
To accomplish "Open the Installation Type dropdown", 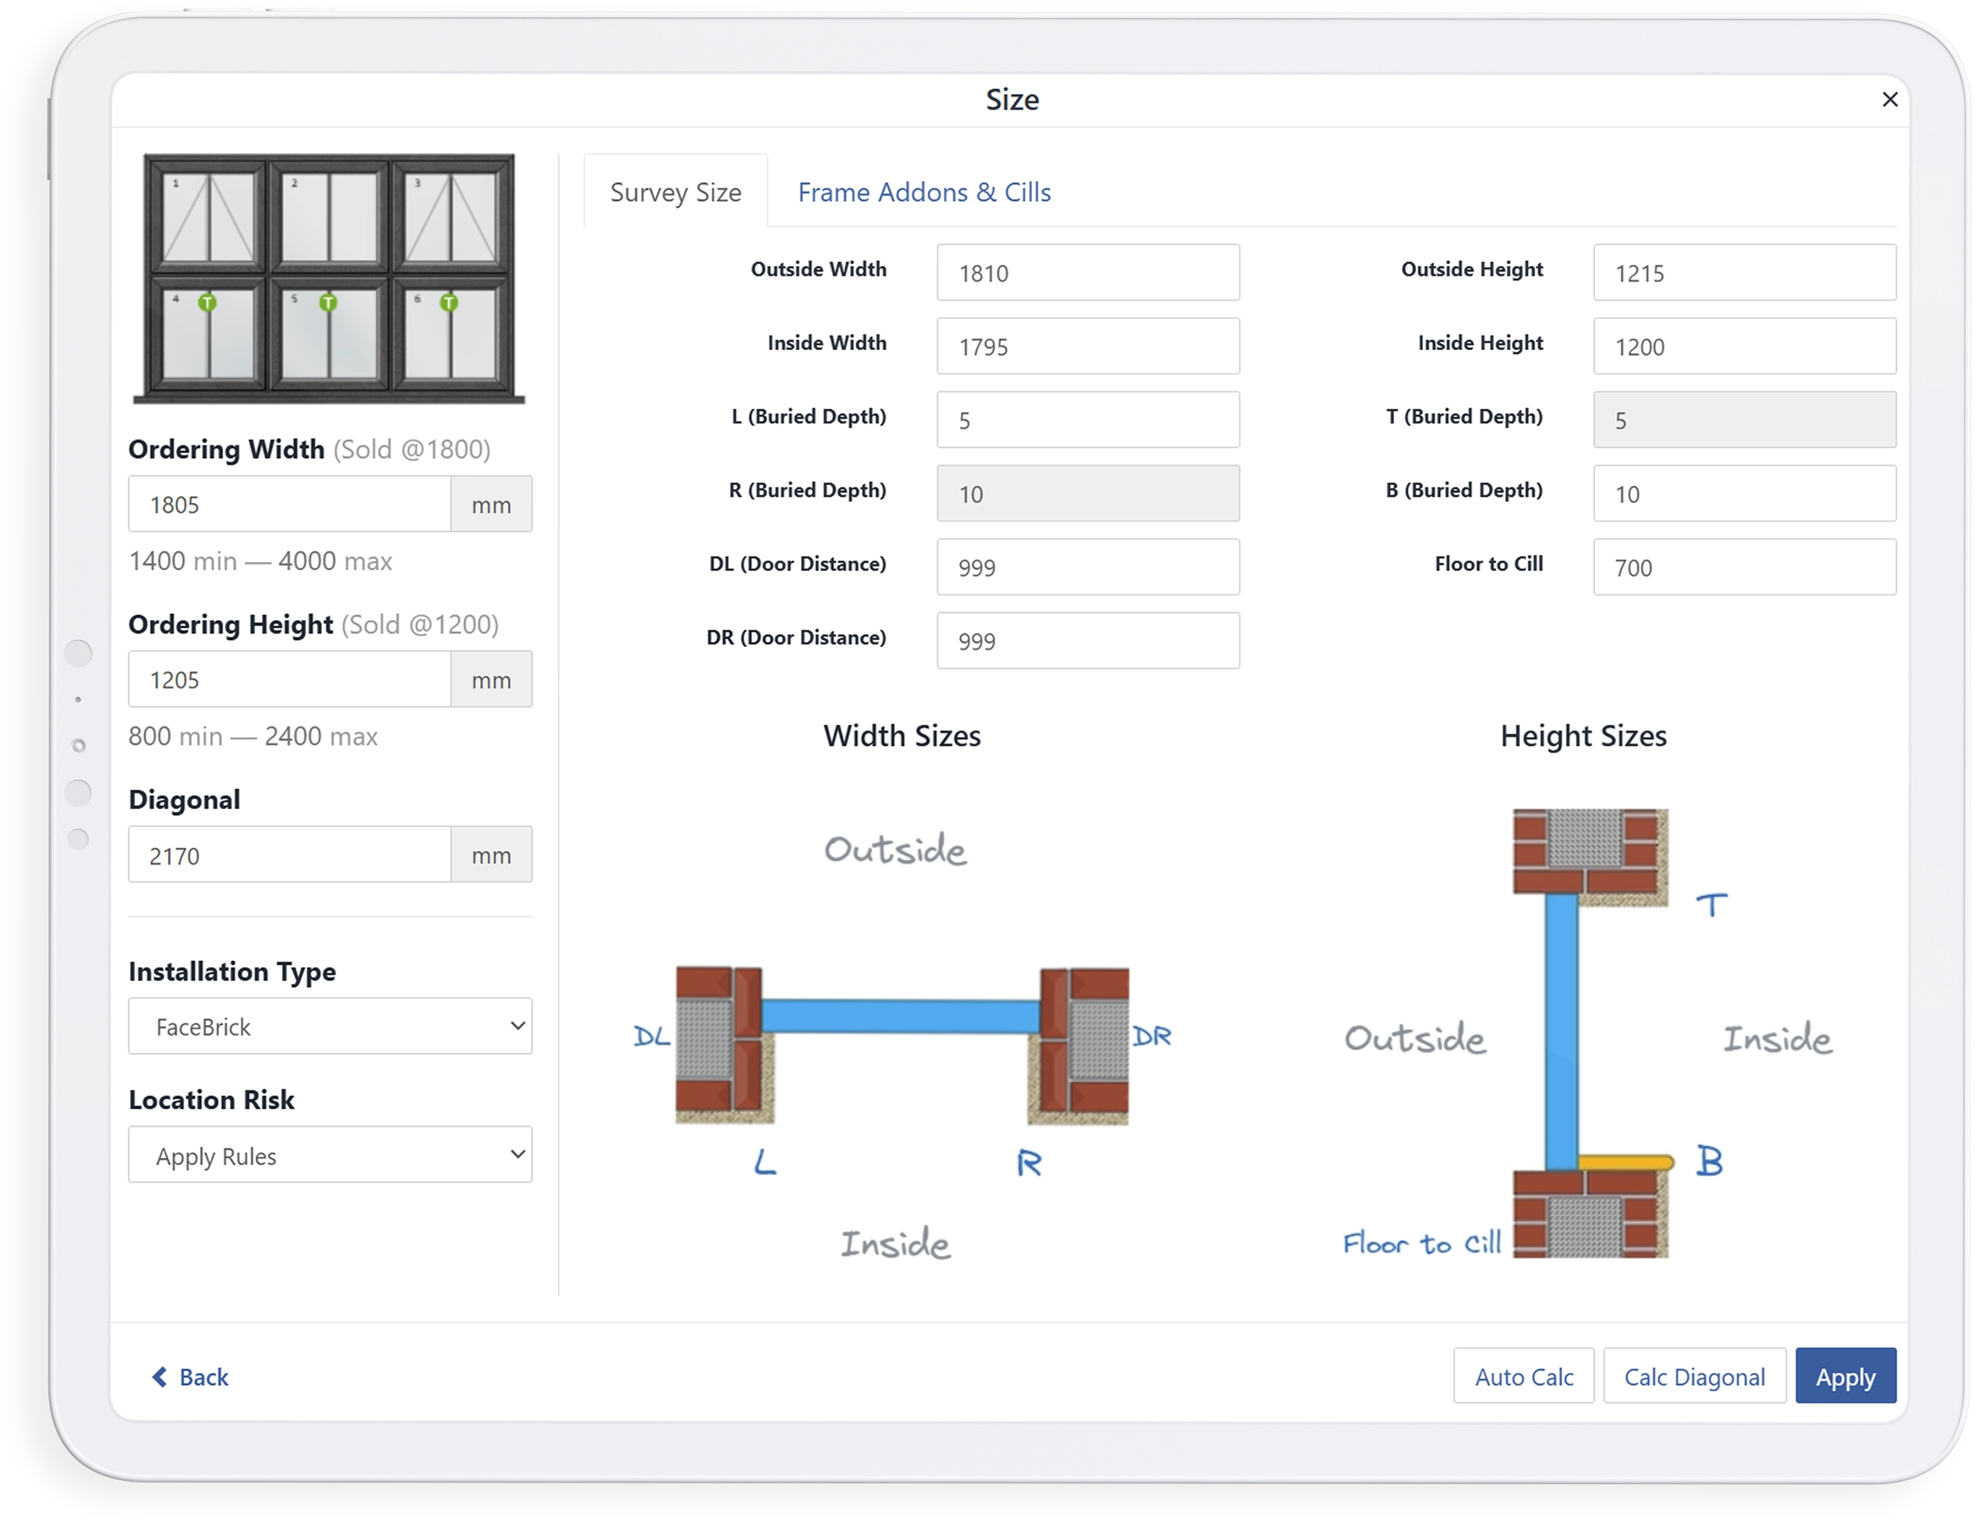I will (x=330, y=1026).
